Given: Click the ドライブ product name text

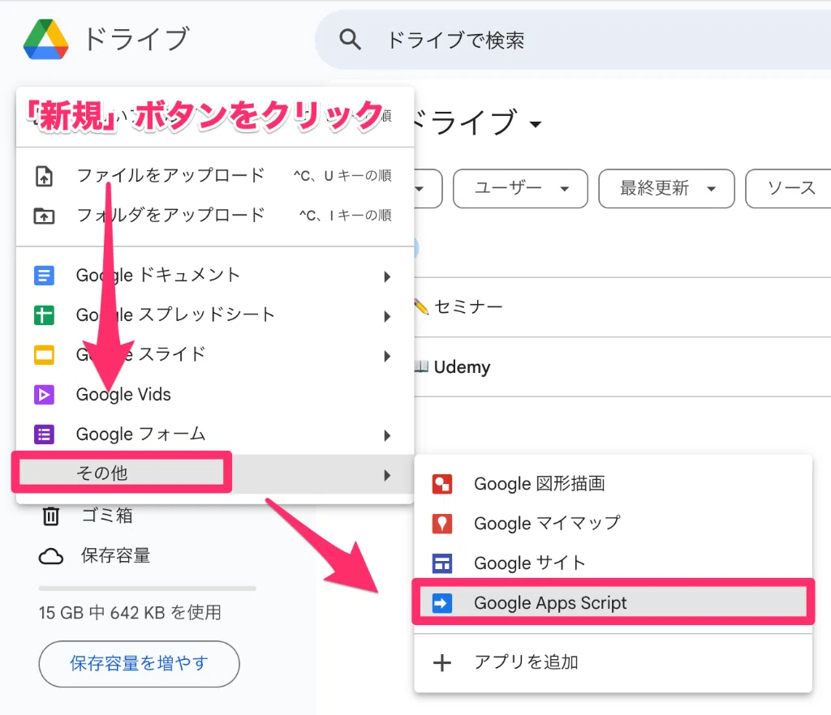Looking at the screenshot, I should point(136,39).
